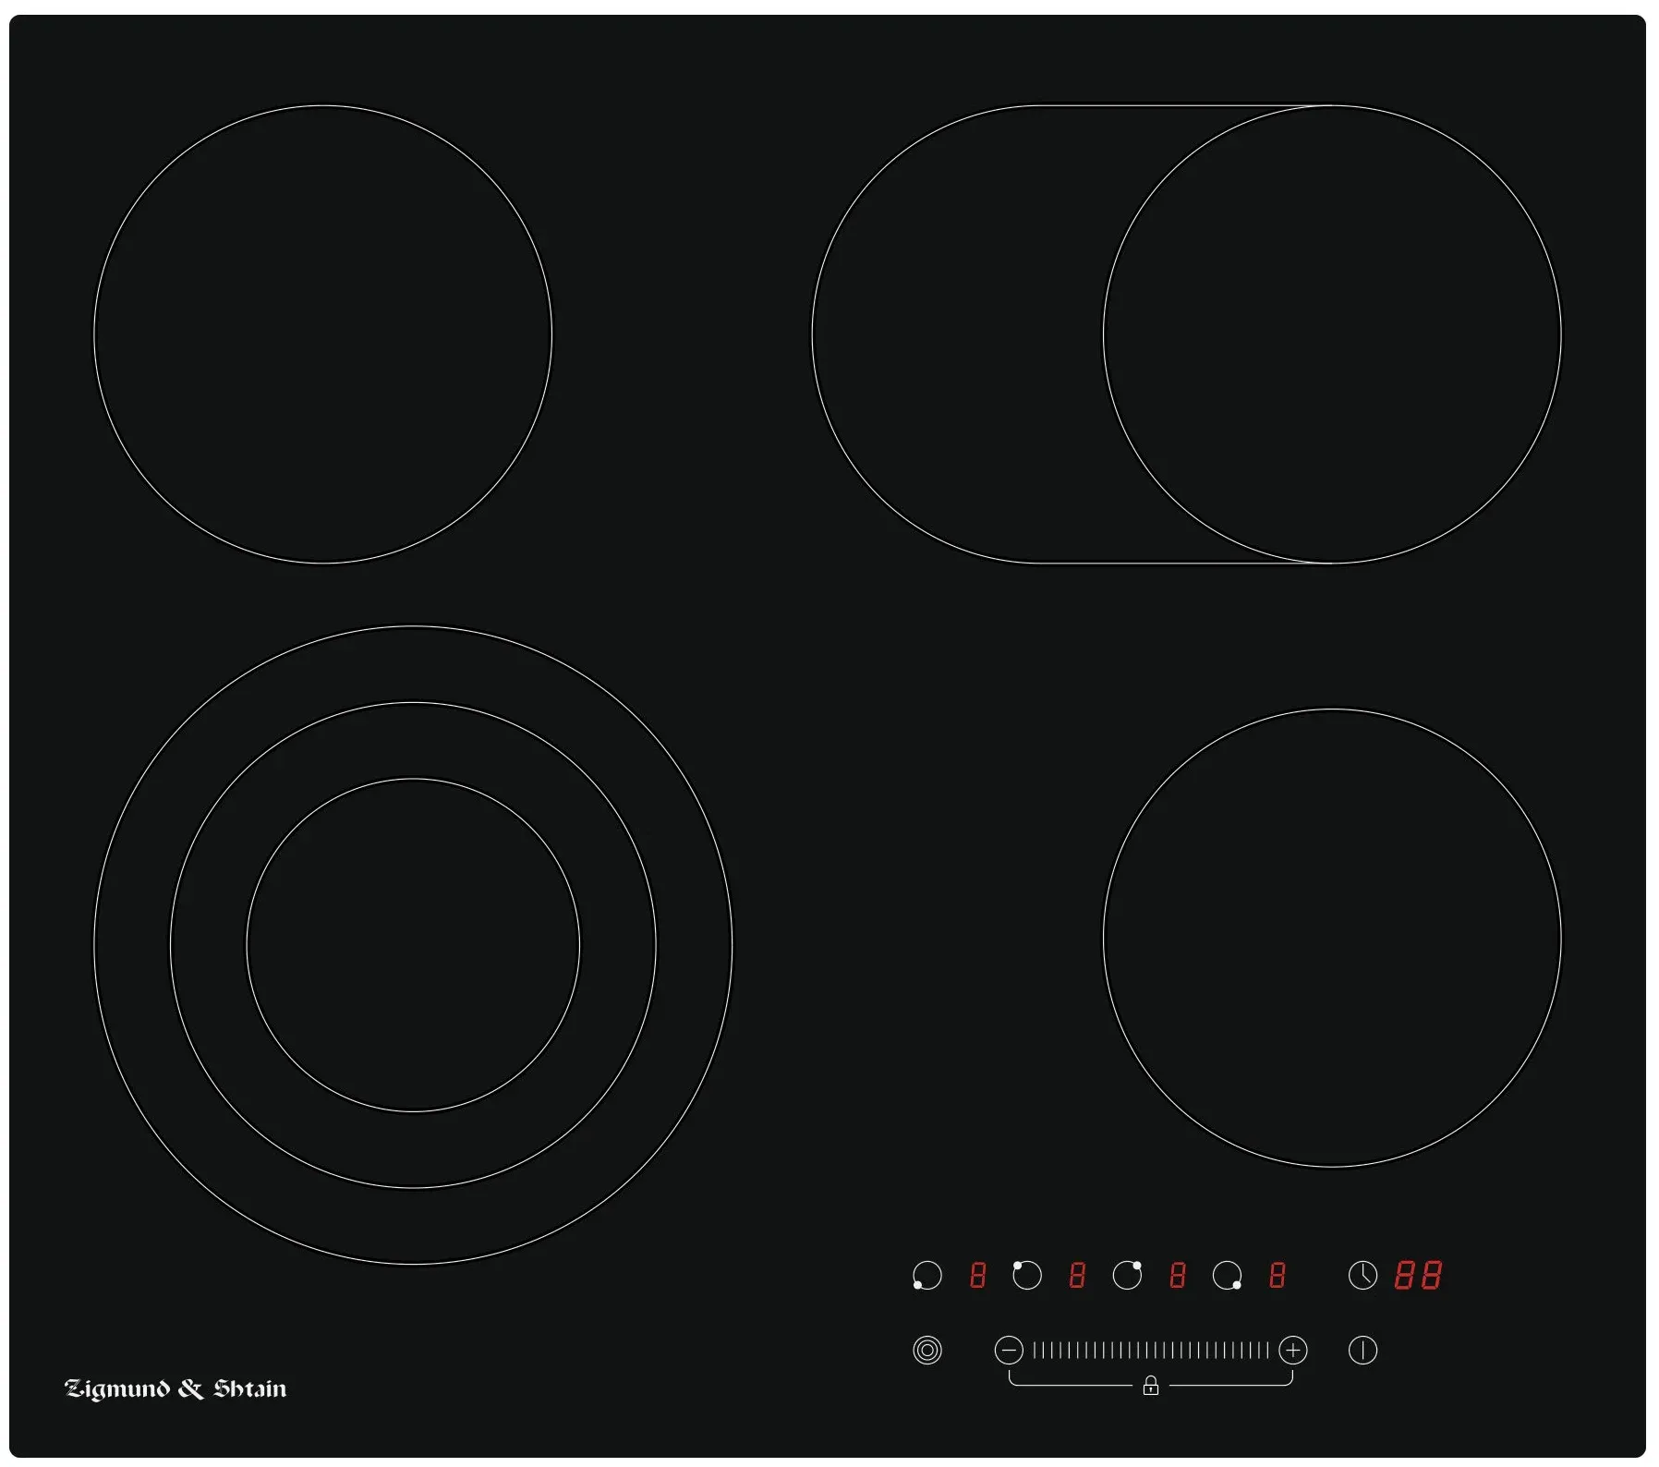
Task: Tap the front-left zone's red power digit
Action: click(977, 1276)
